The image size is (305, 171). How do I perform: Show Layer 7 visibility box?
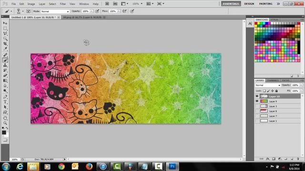click(x=257, y=116)
